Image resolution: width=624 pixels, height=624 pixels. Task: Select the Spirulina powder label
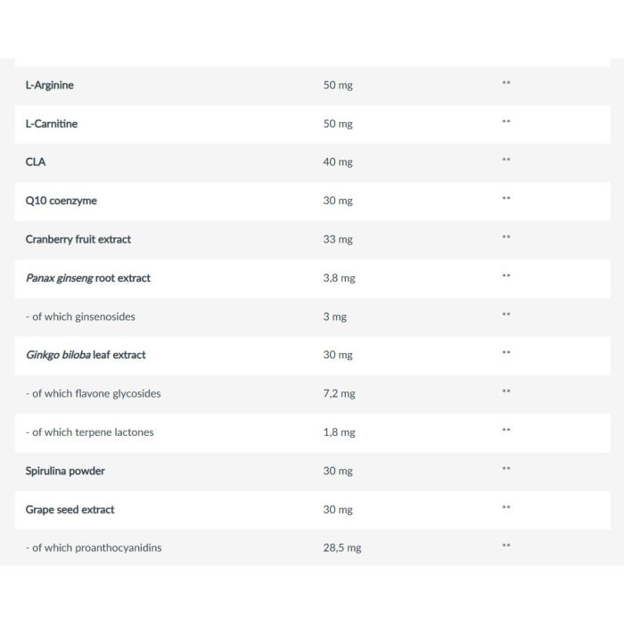(x=65, y=472)
